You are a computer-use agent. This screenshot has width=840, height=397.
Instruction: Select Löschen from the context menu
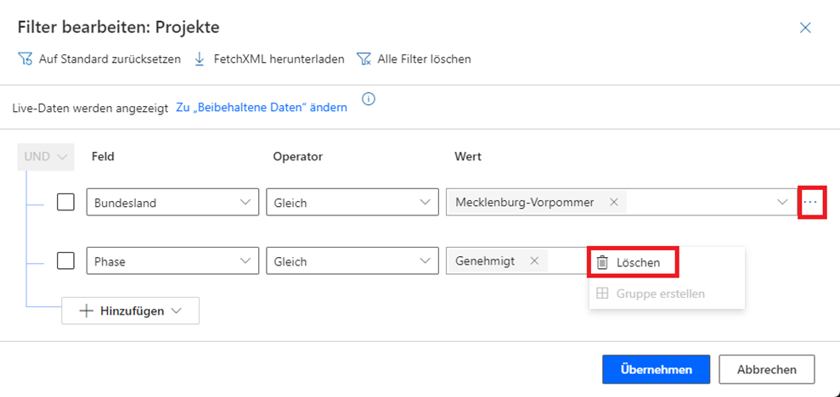tap(638, 263)
